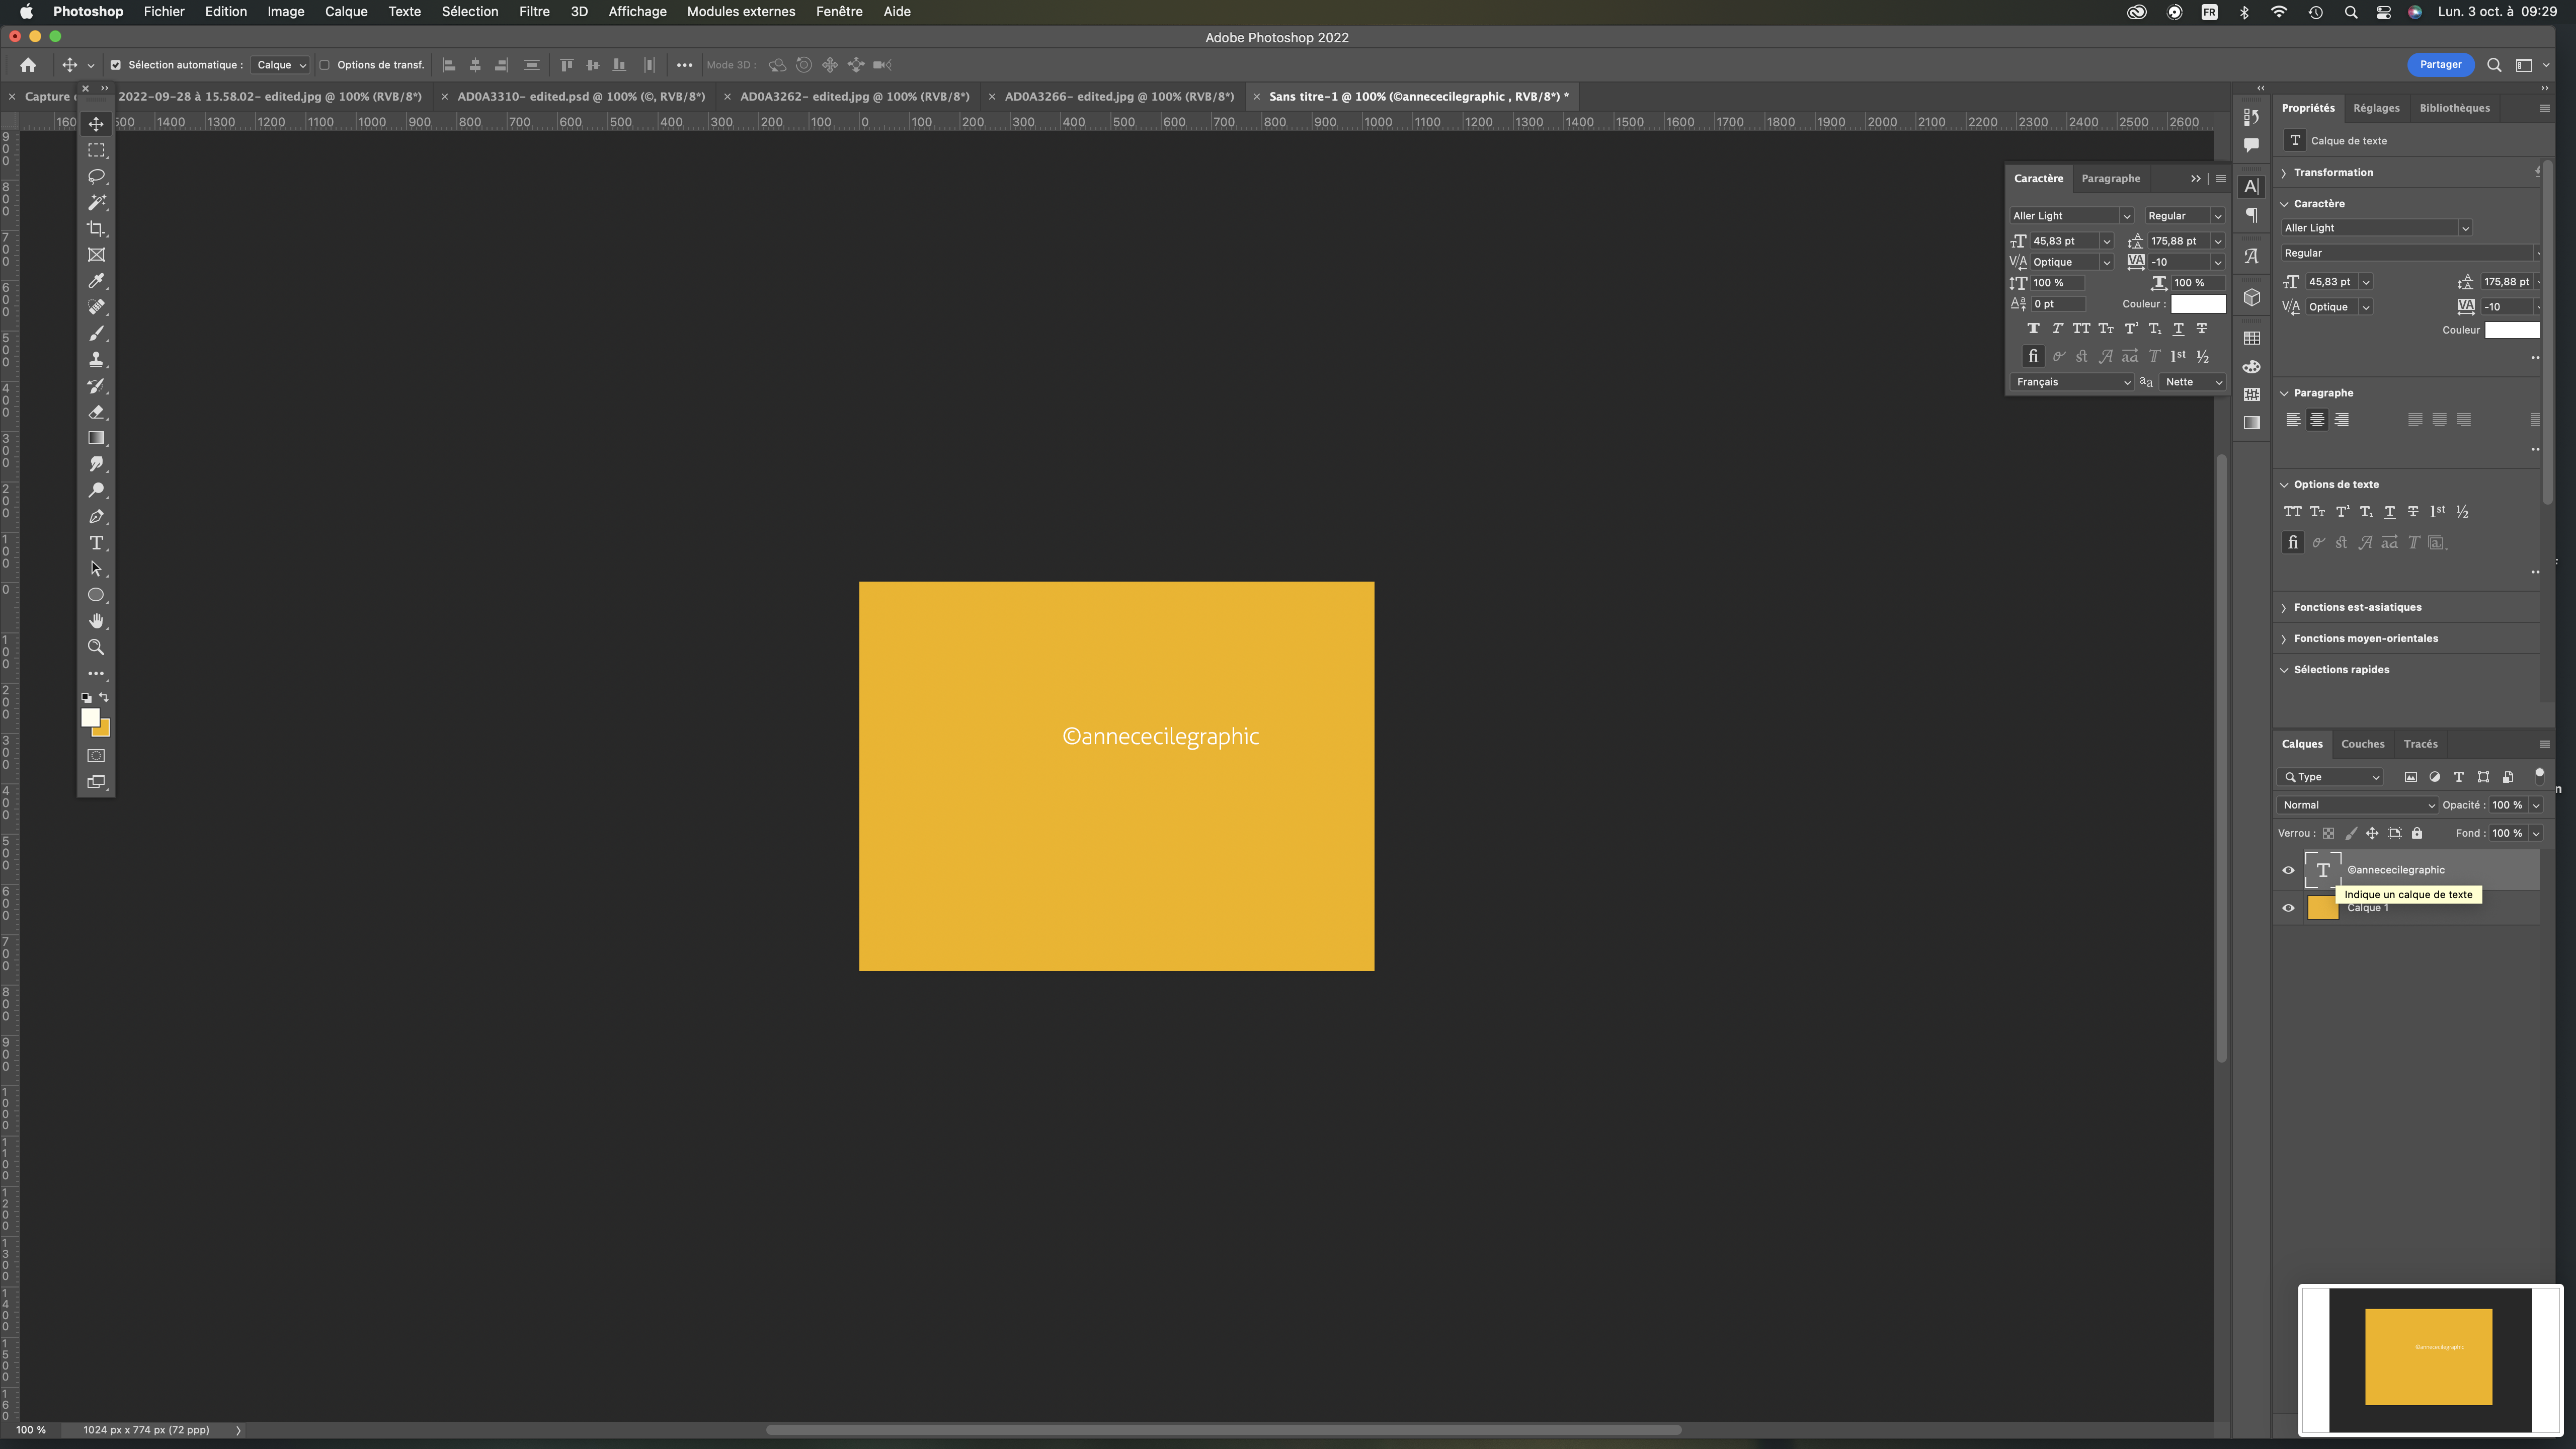2576x1449 pixels.
Task: Click the Couleur swatch in Caractère panel
Action: (2197, 304)
